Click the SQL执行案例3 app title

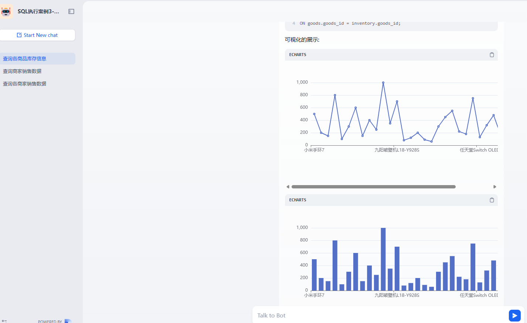point(38,11)
